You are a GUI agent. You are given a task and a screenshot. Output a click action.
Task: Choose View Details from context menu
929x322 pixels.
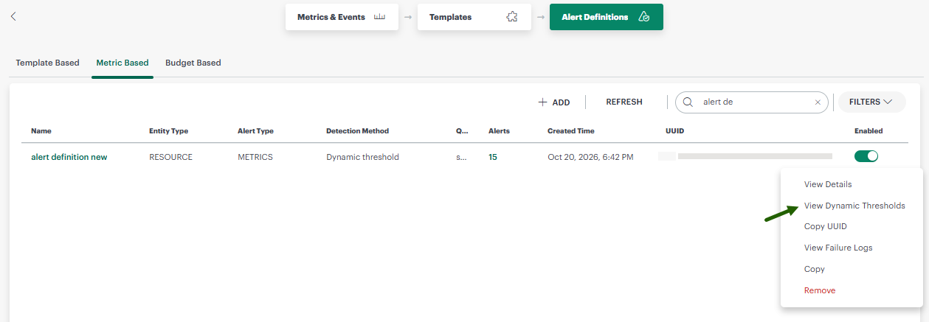coord(828,184)
